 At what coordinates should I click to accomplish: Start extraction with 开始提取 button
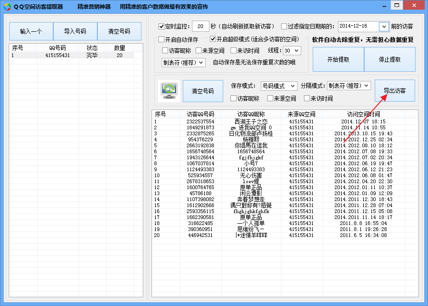click(x=338, y=59)
